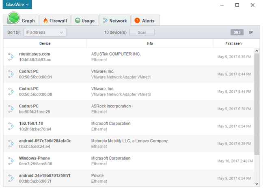The height and width of the screenshot is (190, 263).
Task: Select android-34e19b8701259f7f device name
Action: click(x=45, y=175)
